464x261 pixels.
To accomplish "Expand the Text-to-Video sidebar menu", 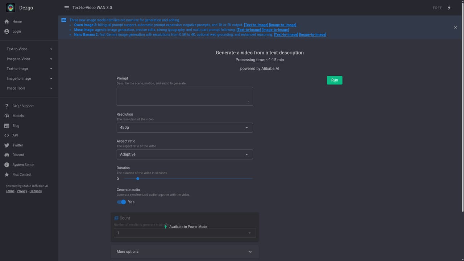I will click(x=29, y=49).
